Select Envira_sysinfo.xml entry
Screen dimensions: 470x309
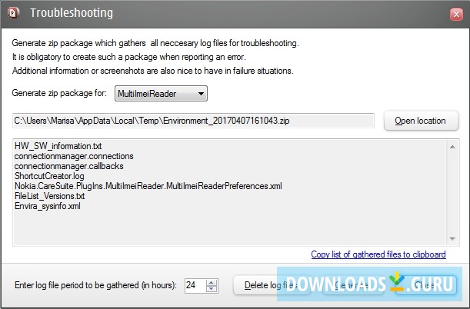pos(48,206)
